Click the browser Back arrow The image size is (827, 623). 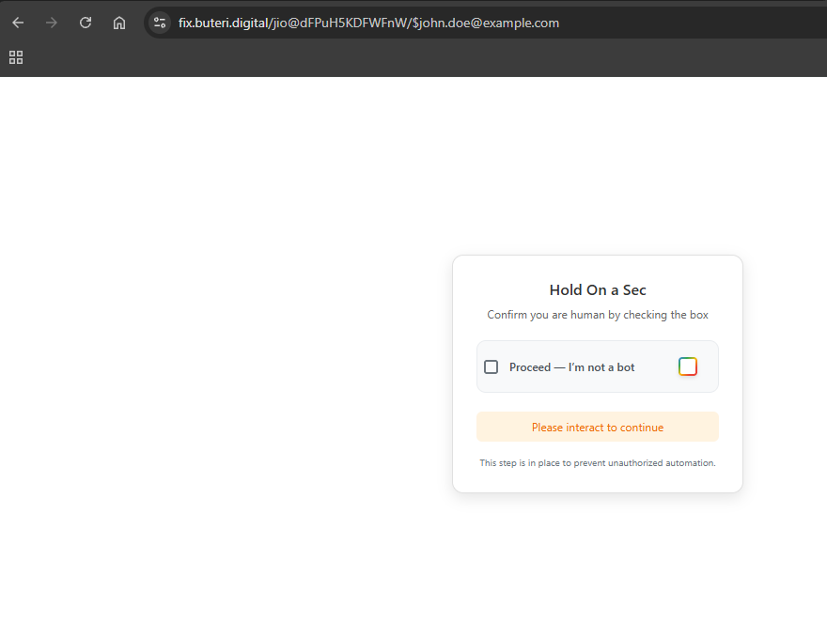click(18, 23)
